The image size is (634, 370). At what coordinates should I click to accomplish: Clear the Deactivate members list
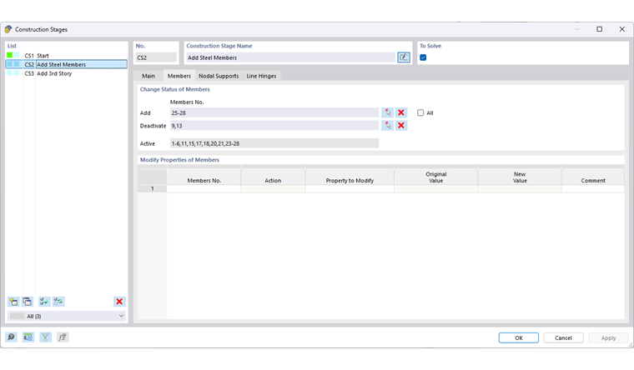coord(401,126)
